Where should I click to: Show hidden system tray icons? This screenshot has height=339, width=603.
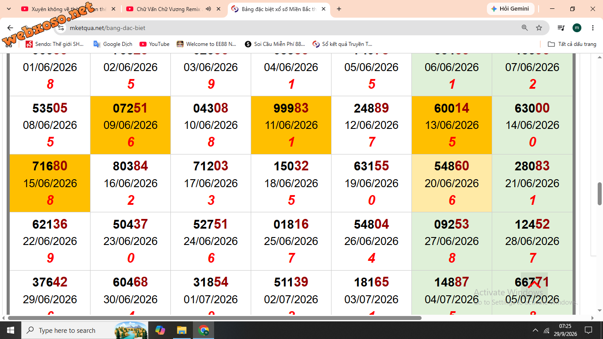pos(535,331)
